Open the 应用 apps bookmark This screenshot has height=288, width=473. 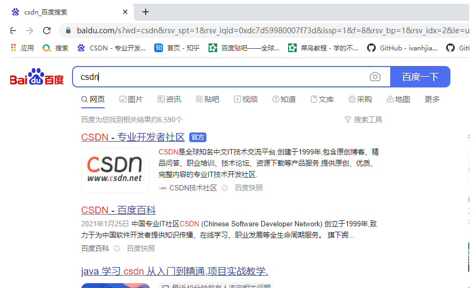click(23, 48)
